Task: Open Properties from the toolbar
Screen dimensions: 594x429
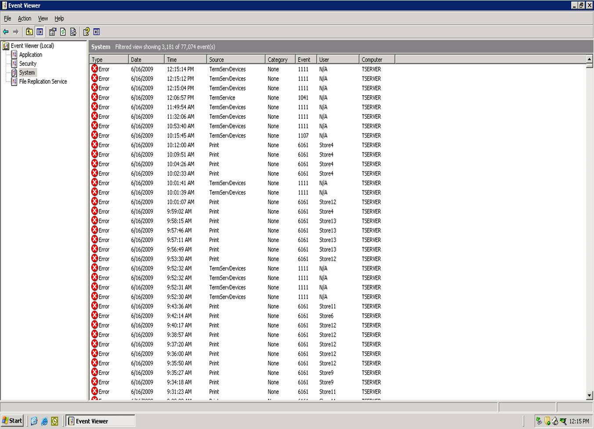Action: click(x=52, y=32)
